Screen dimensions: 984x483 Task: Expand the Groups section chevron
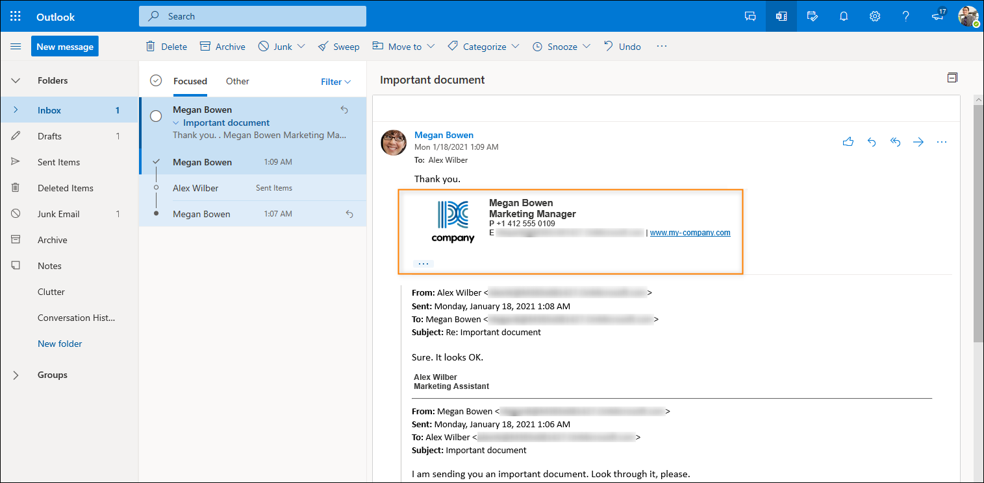pos(16,375)
